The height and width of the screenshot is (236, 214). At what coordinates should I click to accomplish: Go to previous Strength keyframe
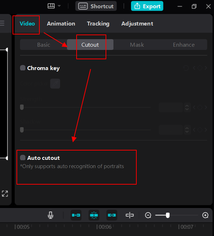[194, 107]
